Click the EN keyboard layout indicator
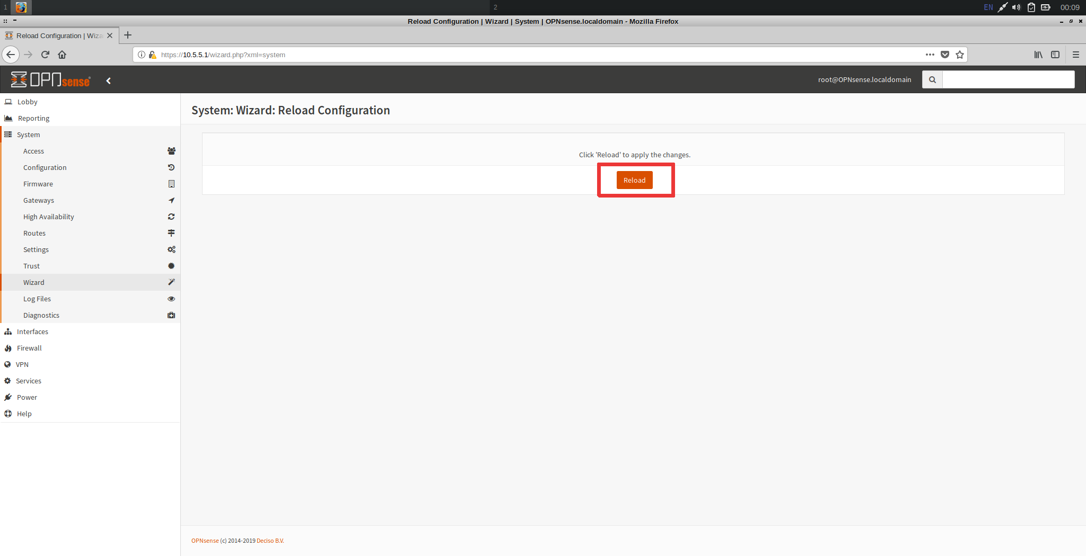Viewport: 1086px width, 556px height. tap(988, 7)
